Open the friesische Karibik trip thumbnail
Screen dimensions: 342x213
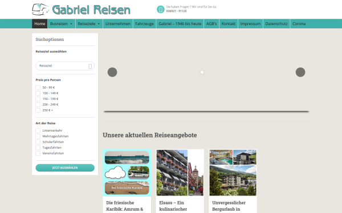click(x=127, y=173)
